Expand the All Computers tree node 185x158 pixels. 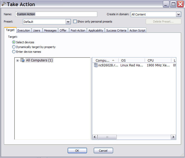[x=17, y=61]
